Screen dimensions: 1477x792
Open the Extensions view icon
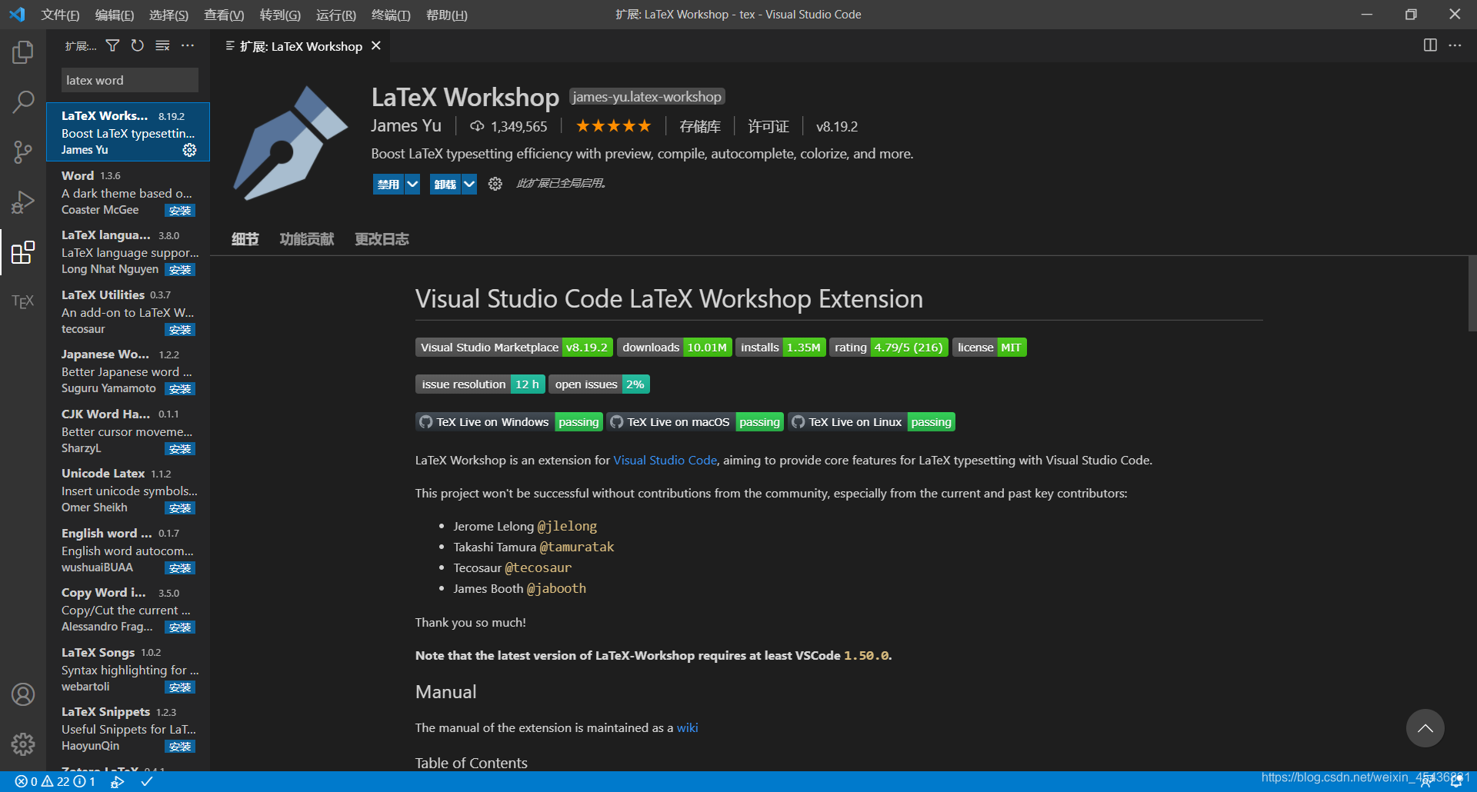(23, 252)
